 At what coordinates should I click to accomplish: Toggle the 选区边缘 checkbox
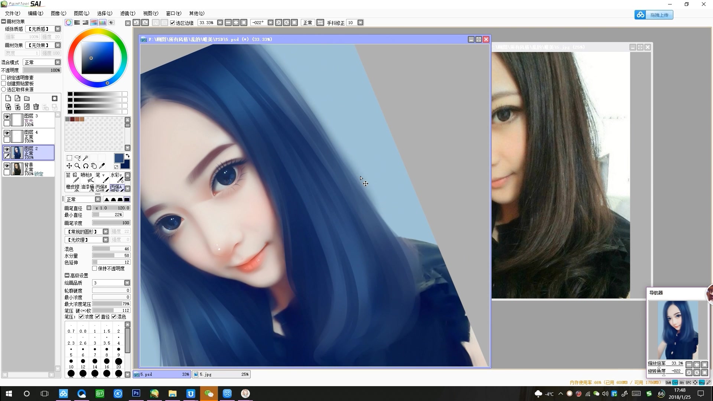173,23
